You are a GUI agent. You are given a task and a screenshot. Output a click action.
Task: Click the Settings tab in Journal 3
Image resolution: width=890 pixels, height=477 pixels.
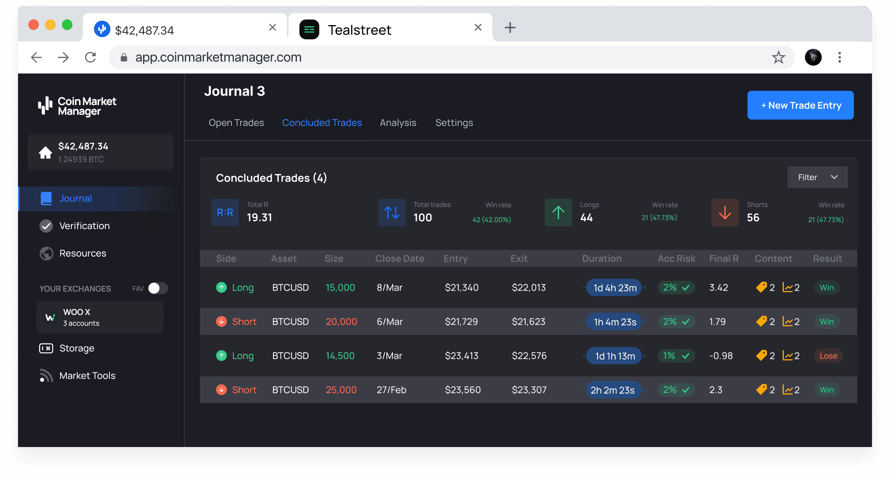tap(453, 123)
